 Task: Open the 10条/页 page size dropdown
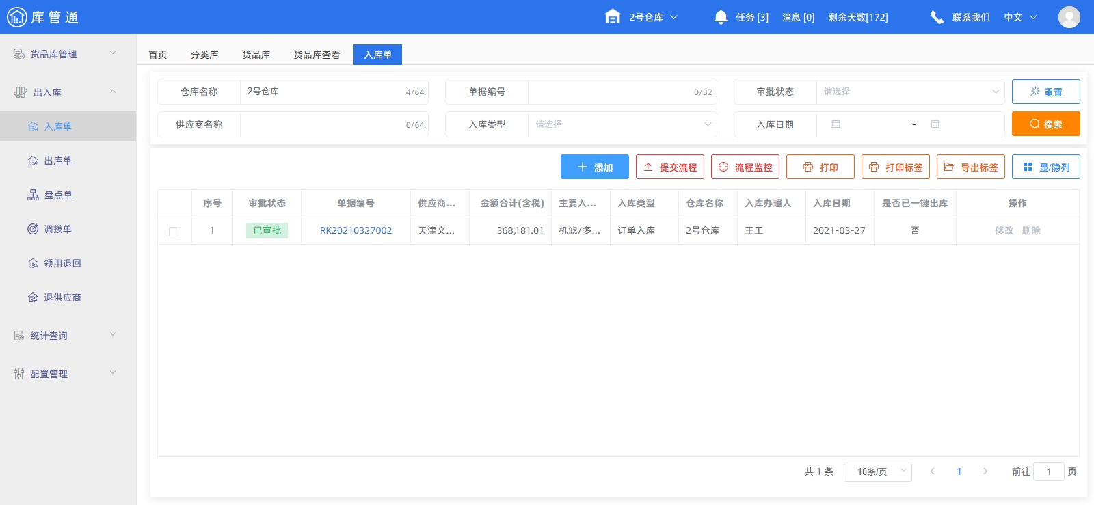878,472
